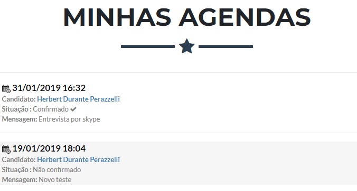
Task: Select the 31/01/2019 16:32 date heading
Action: pos(49,88)
